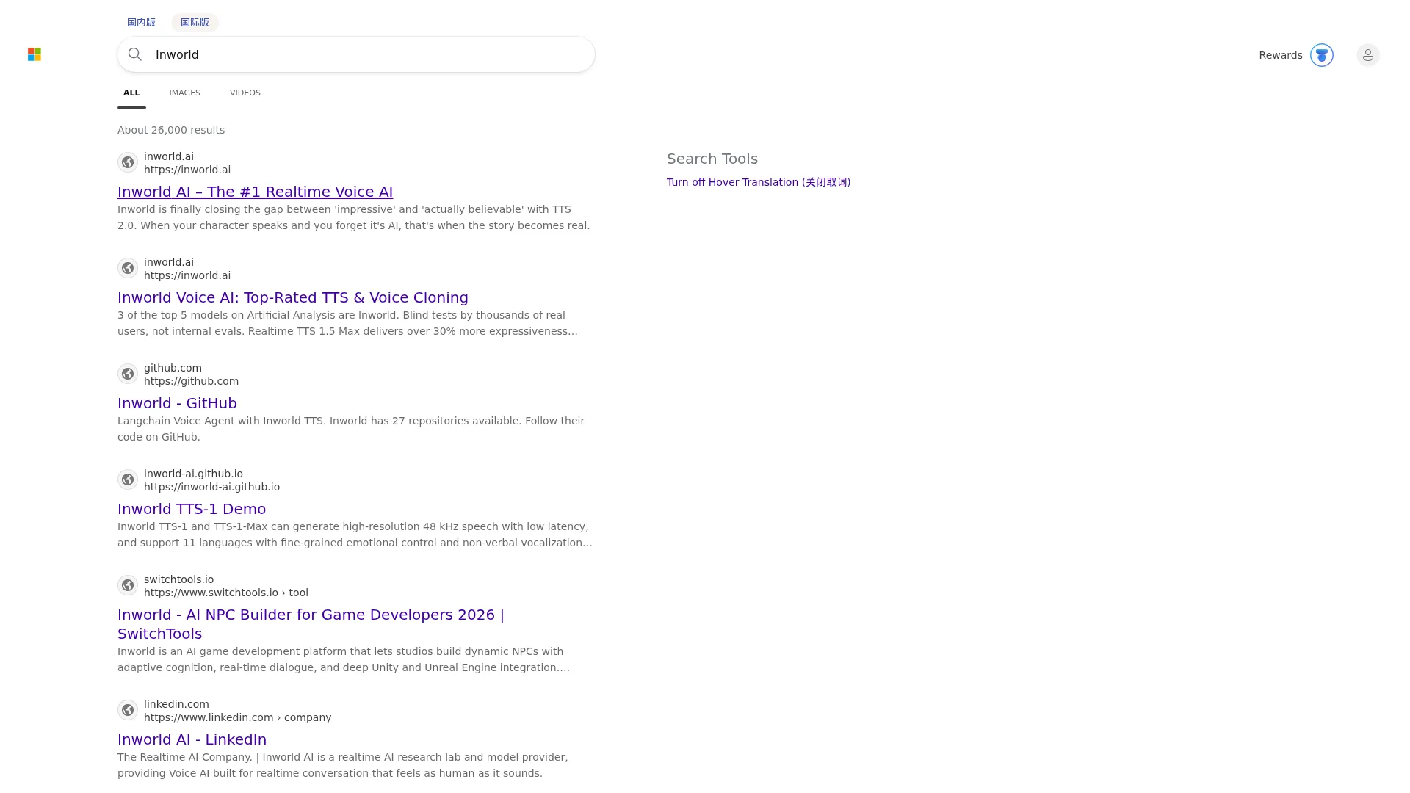Switch to the 国际版 tab

pos(195,23)
